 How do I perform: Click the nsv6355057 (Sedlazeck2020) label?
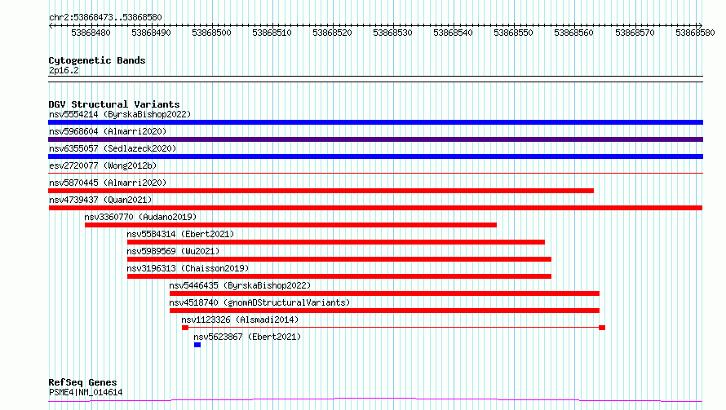(x=113, y=148)
